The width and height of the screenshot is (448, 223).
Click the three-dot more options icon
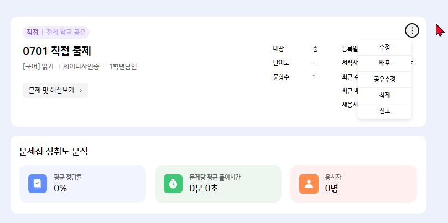coord(412,31)
